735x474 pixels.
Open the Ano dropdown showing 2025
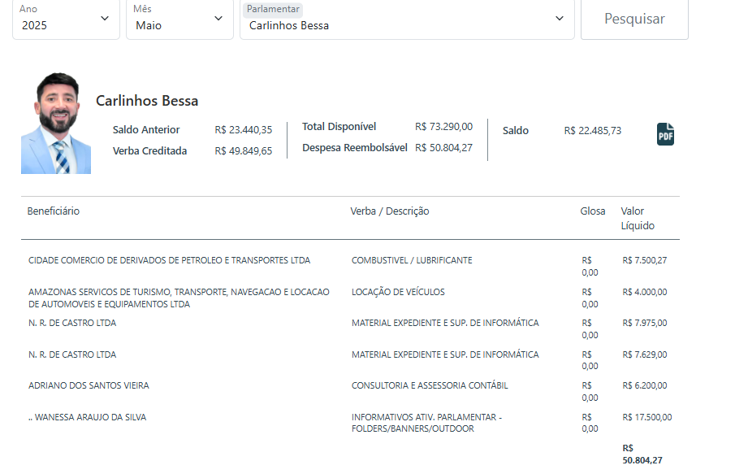pos(66,19)
